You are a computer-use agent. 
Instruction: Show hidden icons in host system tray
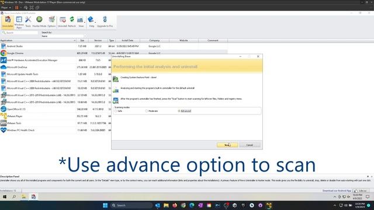335,205
